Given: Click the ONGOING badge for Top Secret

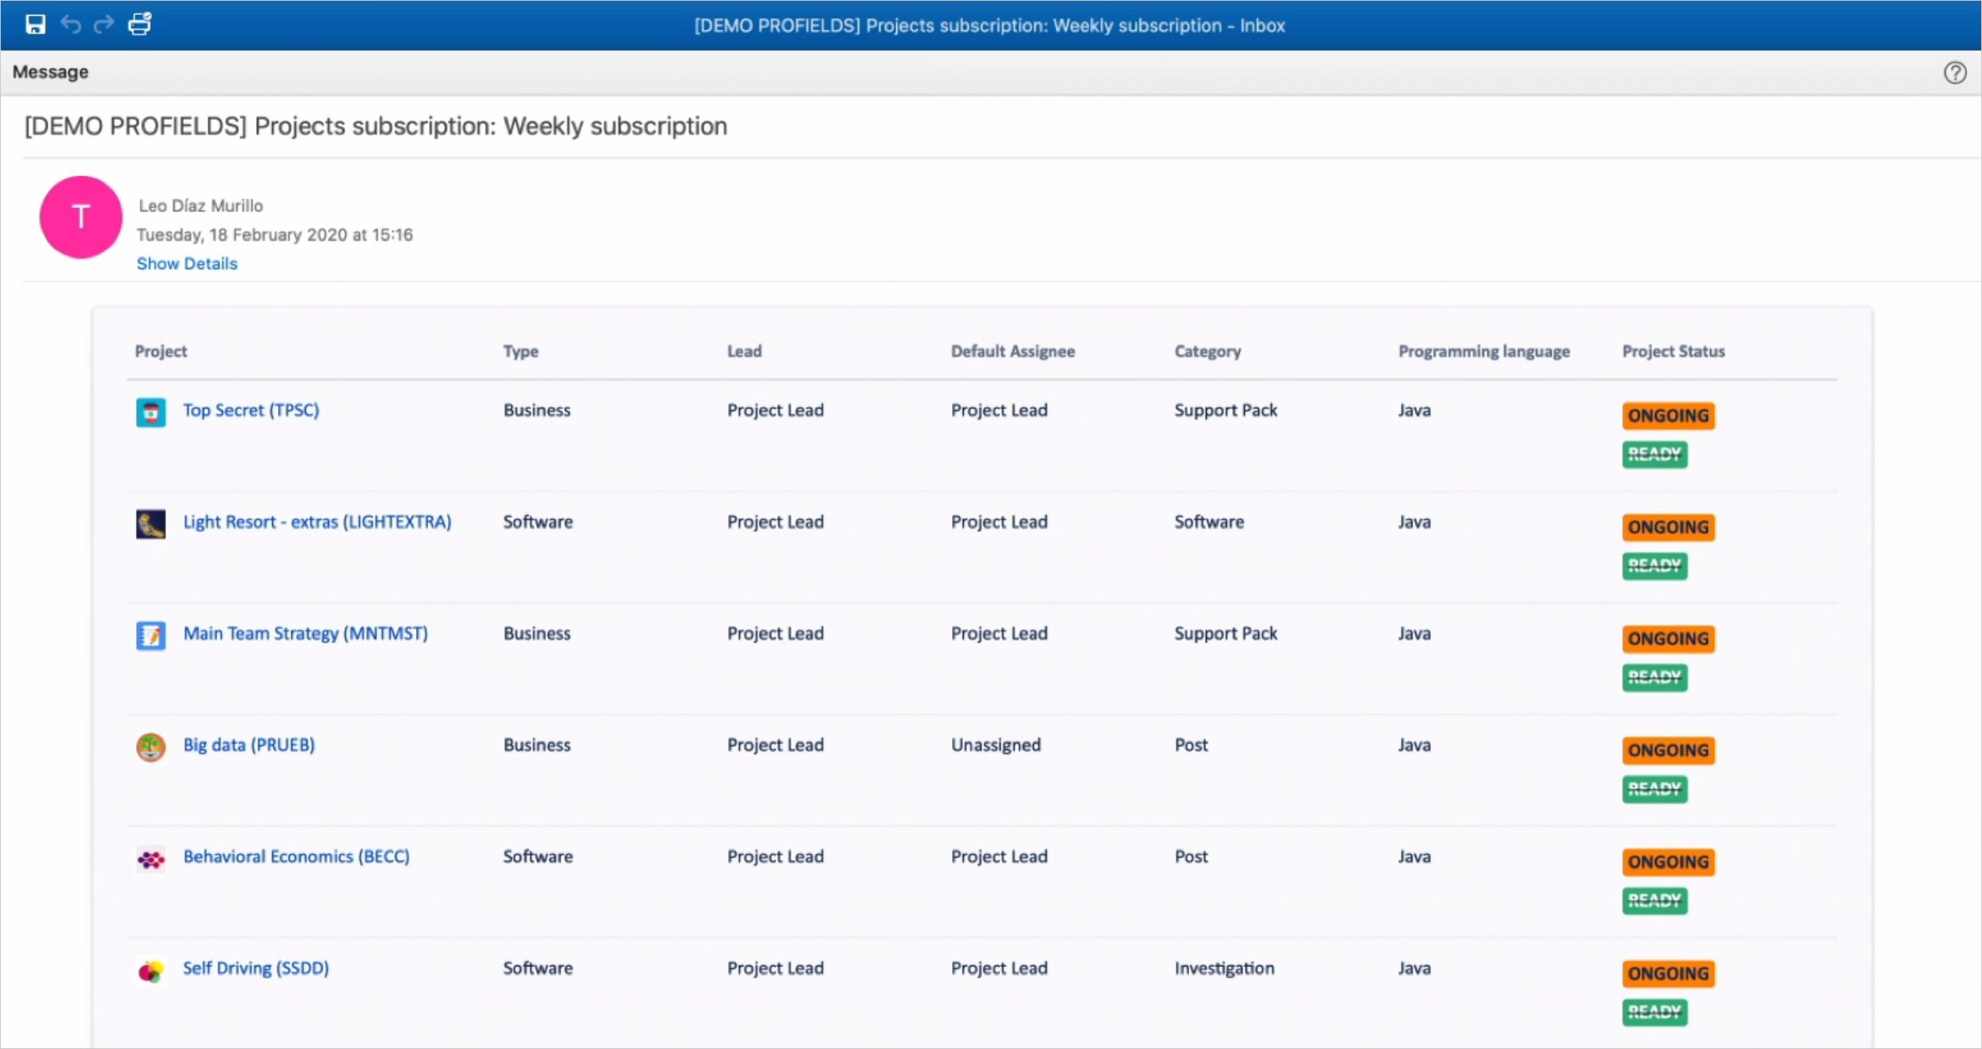Looking at the screenshot, I should [x=1668, y=415].
